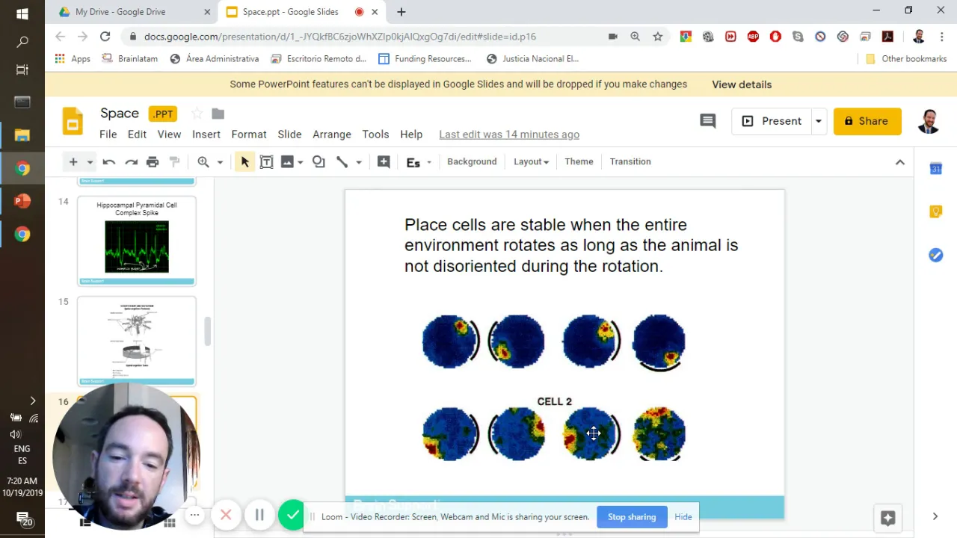Print the presentation using printer icon
The image size is (957, 538).
(153, 162)
